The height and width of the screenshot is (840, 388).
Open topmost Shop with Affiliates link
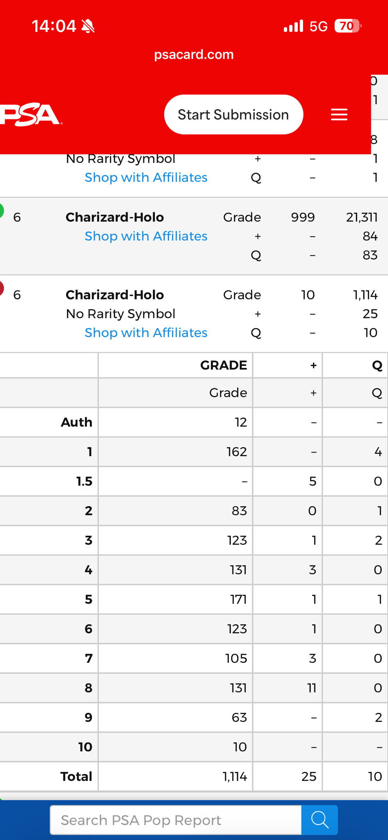(x=146, y=178)
